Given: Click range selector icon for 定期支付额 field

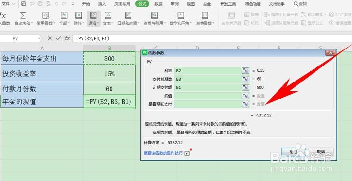Looking at the screenshot, I should [245, 87].
